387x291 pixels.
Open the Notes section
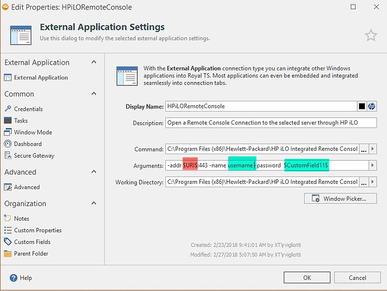point(22,218)
